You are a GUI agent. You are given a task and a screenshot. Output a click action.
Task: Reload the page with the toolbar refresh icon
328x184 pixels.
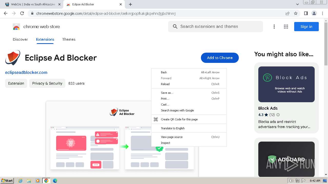pyautogui.click(x=22, y=13)
